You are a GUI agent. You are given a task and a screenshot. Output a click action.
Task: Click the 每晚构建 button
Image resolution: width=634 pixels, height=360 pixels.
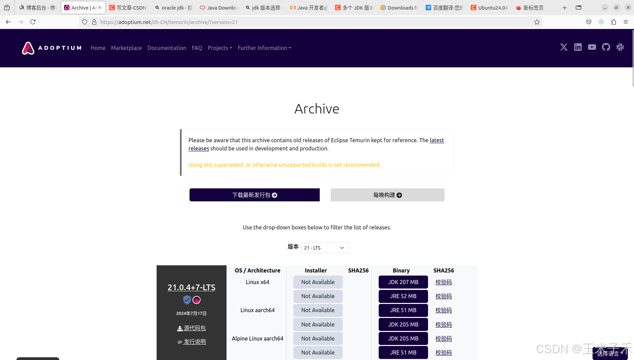(388, 195)
